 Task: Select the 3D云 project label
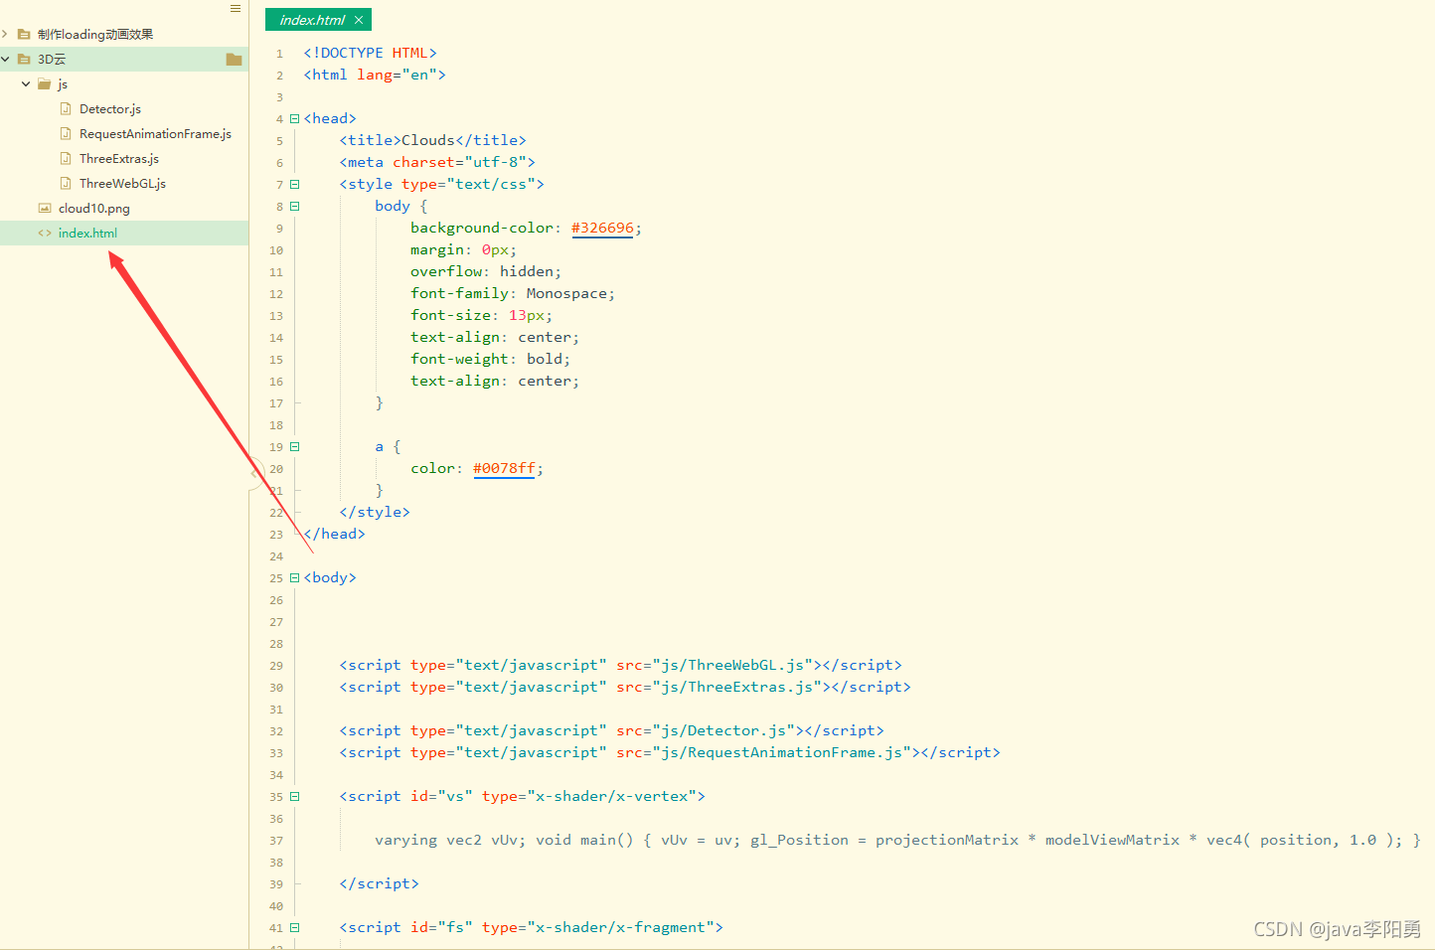(52, 59)
